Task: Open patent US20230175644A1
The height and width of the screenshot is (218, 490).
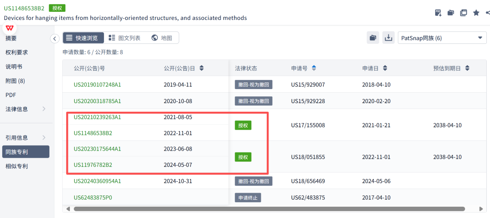Action: point(97,149)
